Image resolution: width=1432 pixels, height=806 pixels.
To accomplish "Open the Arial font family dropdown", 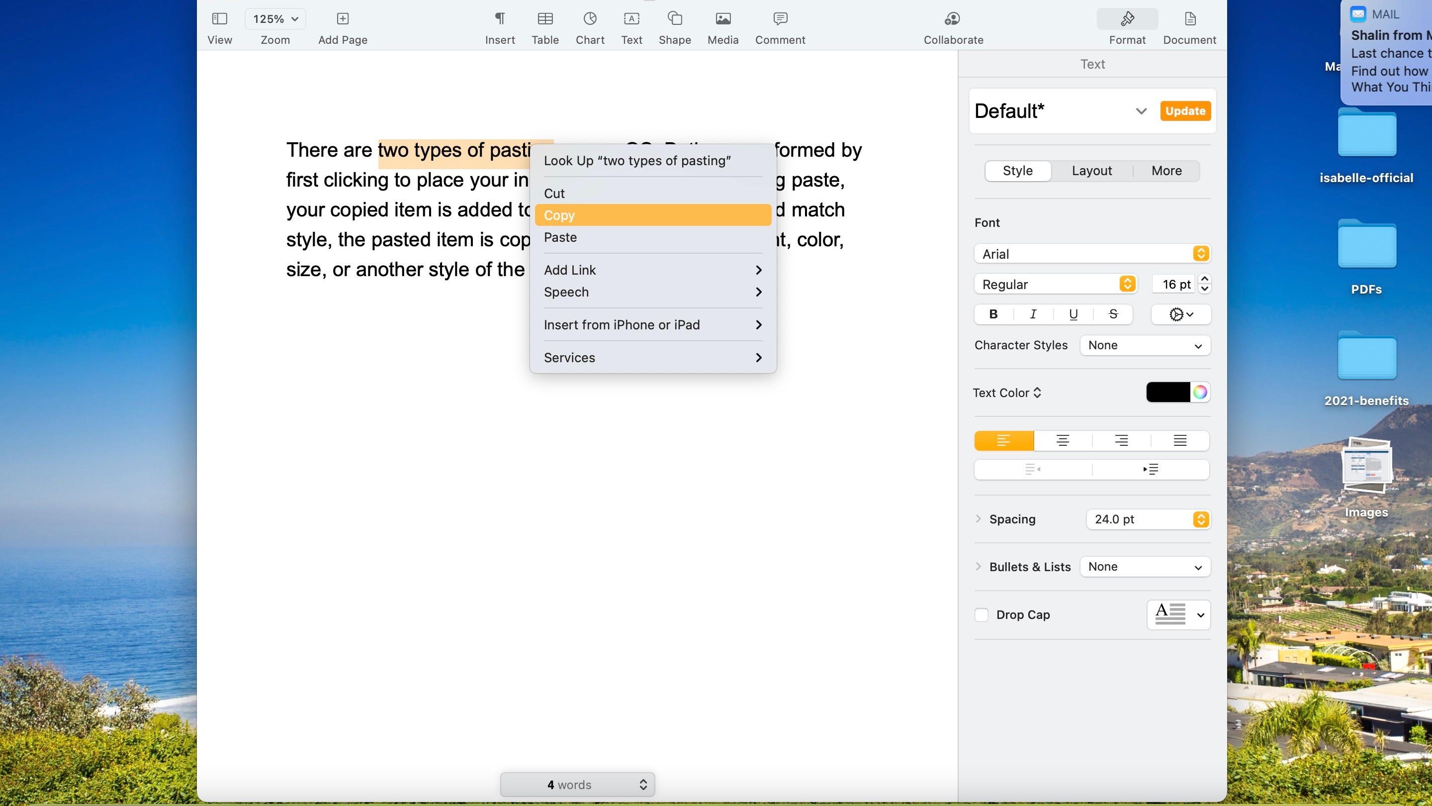I will pos(1091,254).
